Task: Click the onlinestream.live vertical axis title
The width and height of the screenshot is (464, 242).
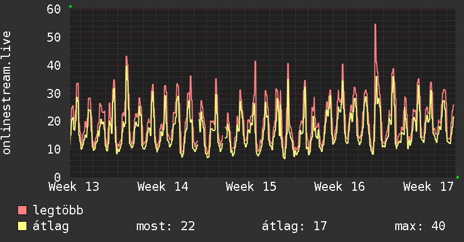Action: tap(7, 93)
